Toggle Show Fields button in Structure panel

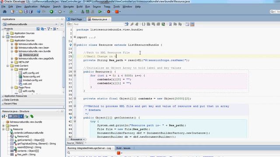coord(16,116)
